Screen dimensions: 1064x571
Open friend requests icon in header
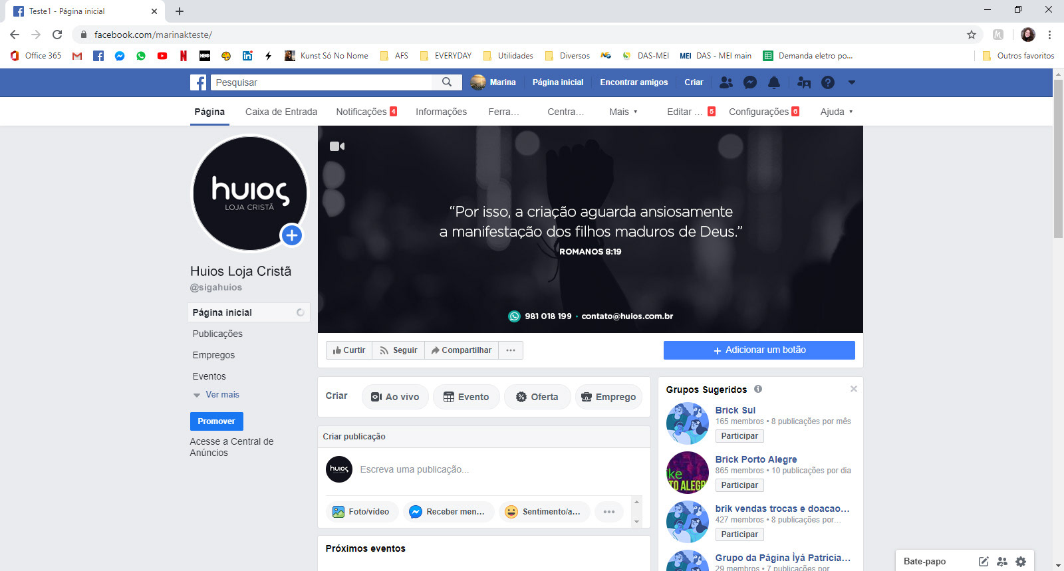[726, 82]
